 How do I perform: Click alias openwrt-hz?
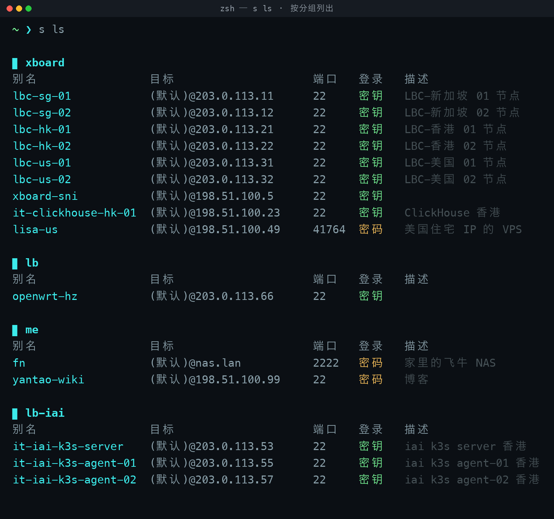click(45, 296)
